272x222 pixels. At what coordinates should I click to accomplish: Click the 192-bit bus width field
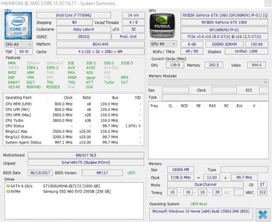pyautogui.click(x=257, y=44)
